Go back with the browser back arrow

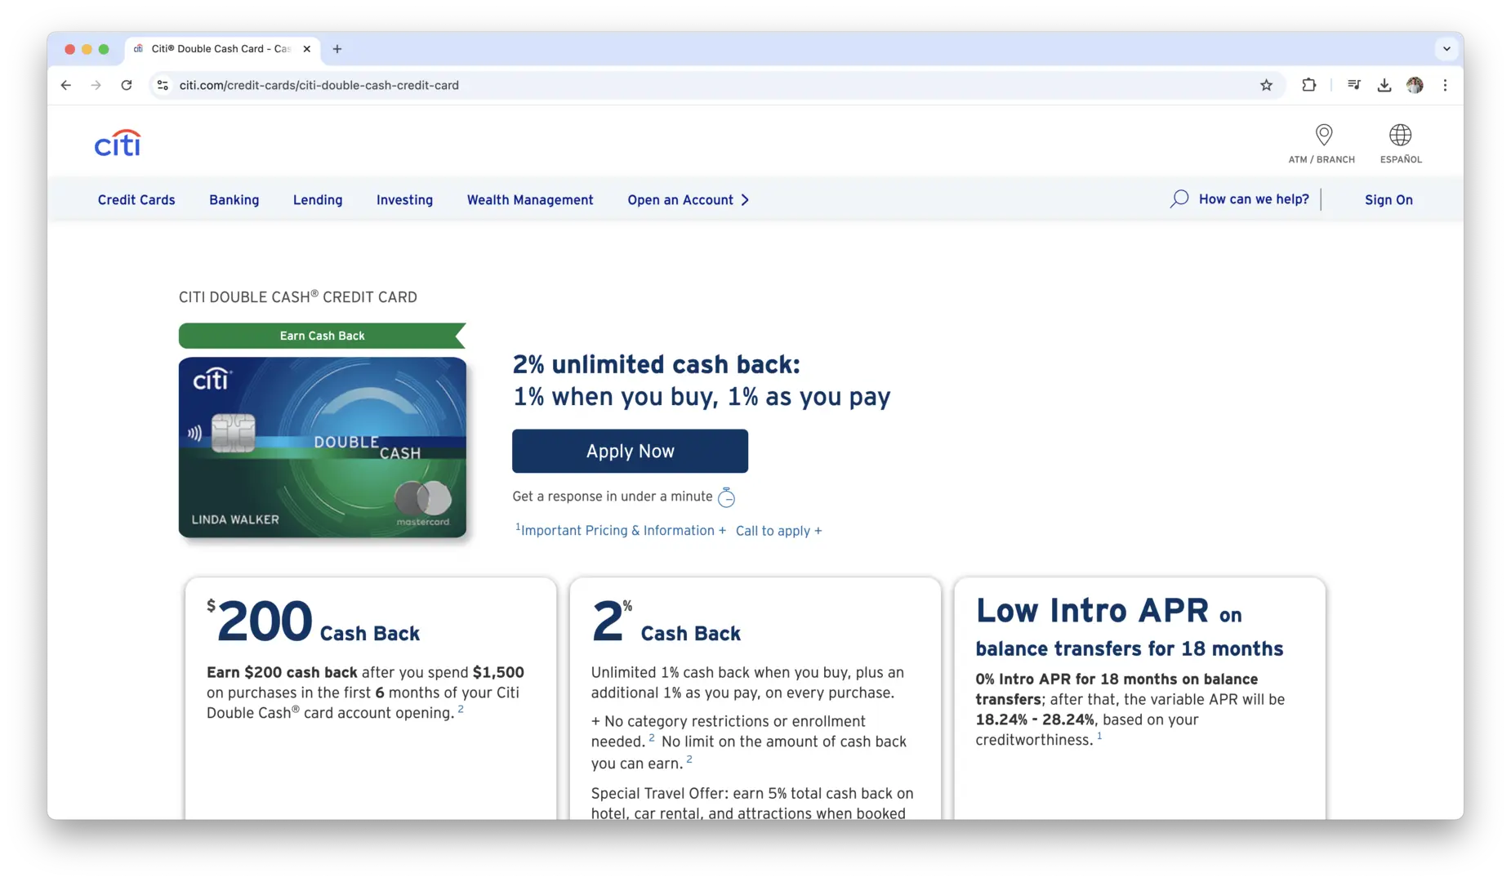pos(66,85)
